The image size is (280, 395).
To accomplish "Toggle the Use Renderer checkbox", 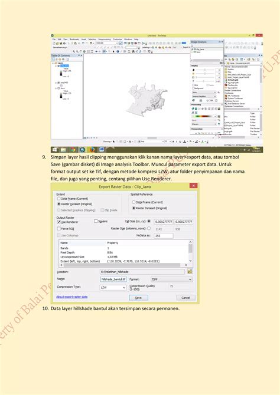I will [59, 222].
